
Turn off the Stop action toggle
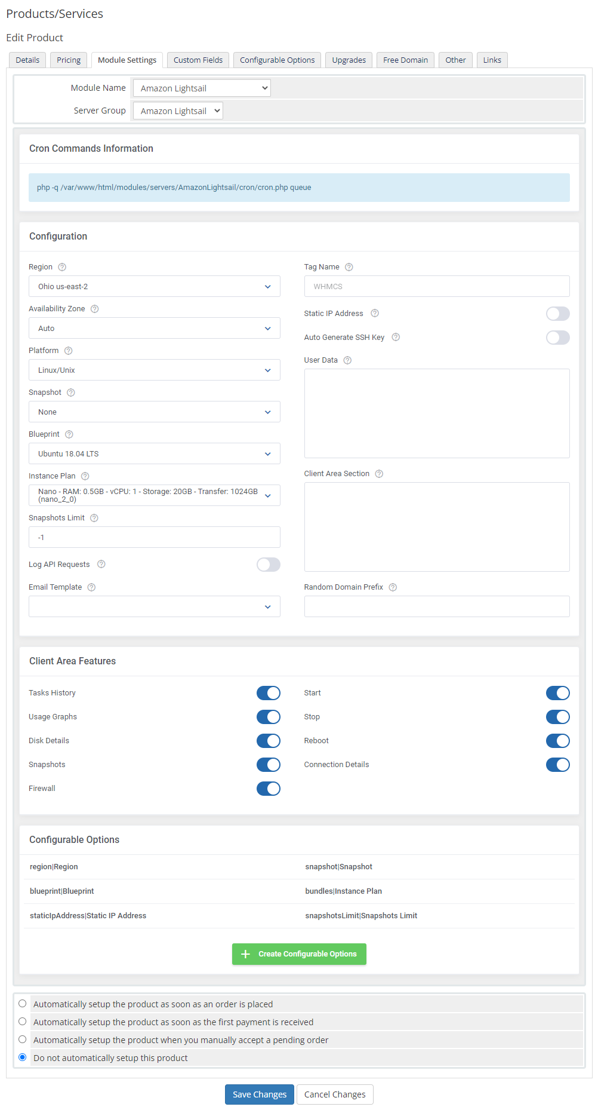point(557,717)
